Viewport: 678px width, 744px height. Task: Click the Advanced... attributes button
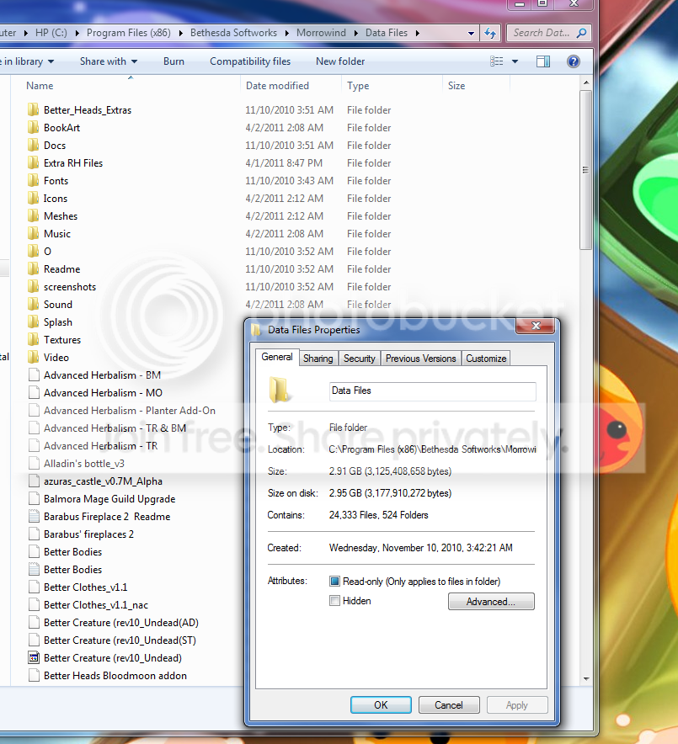491,601
